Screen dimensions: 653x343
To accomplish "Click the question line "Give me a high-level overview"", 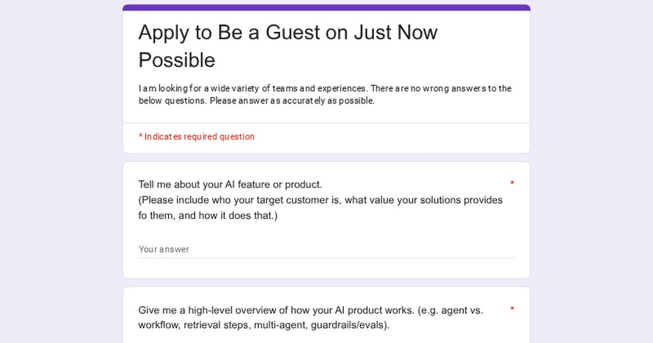I will [x=311, y=310].
